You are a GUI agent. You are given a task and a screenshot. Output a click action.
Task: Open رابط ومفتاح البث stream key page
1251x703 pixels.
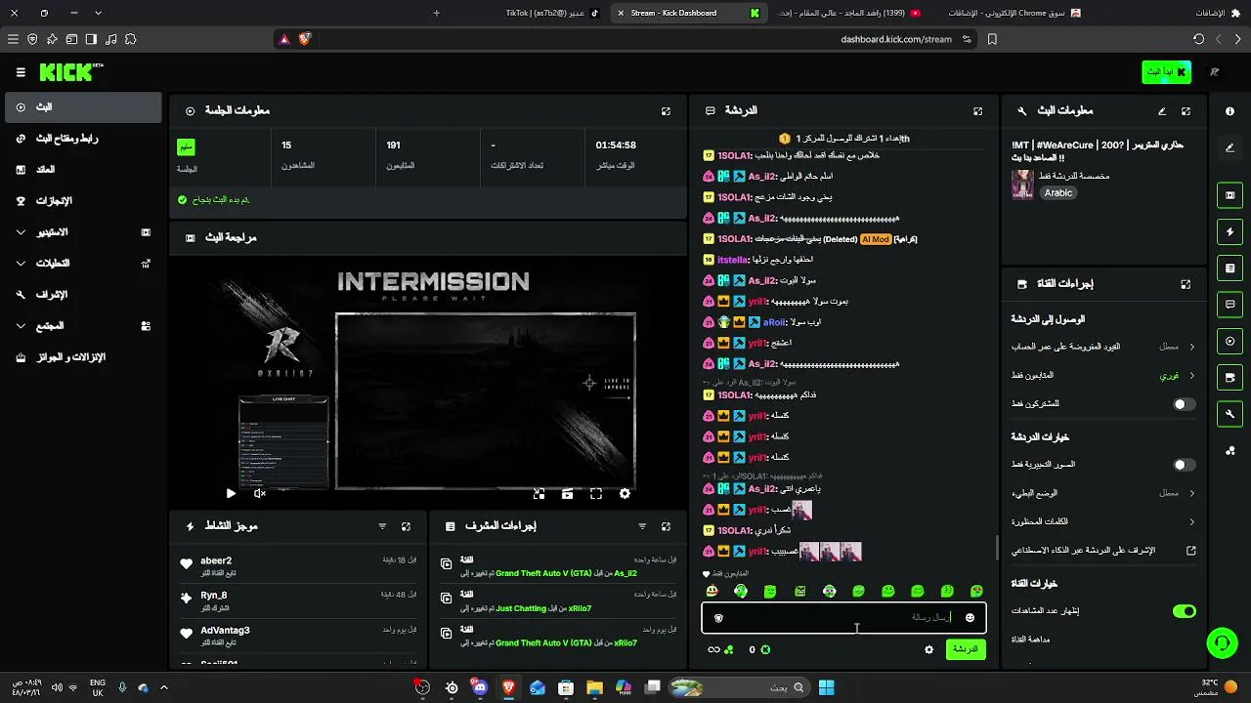point(82,139)
